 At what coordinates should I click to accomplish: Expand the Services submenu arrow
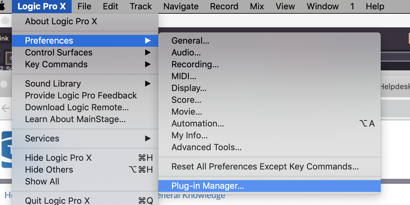[148, 139]
